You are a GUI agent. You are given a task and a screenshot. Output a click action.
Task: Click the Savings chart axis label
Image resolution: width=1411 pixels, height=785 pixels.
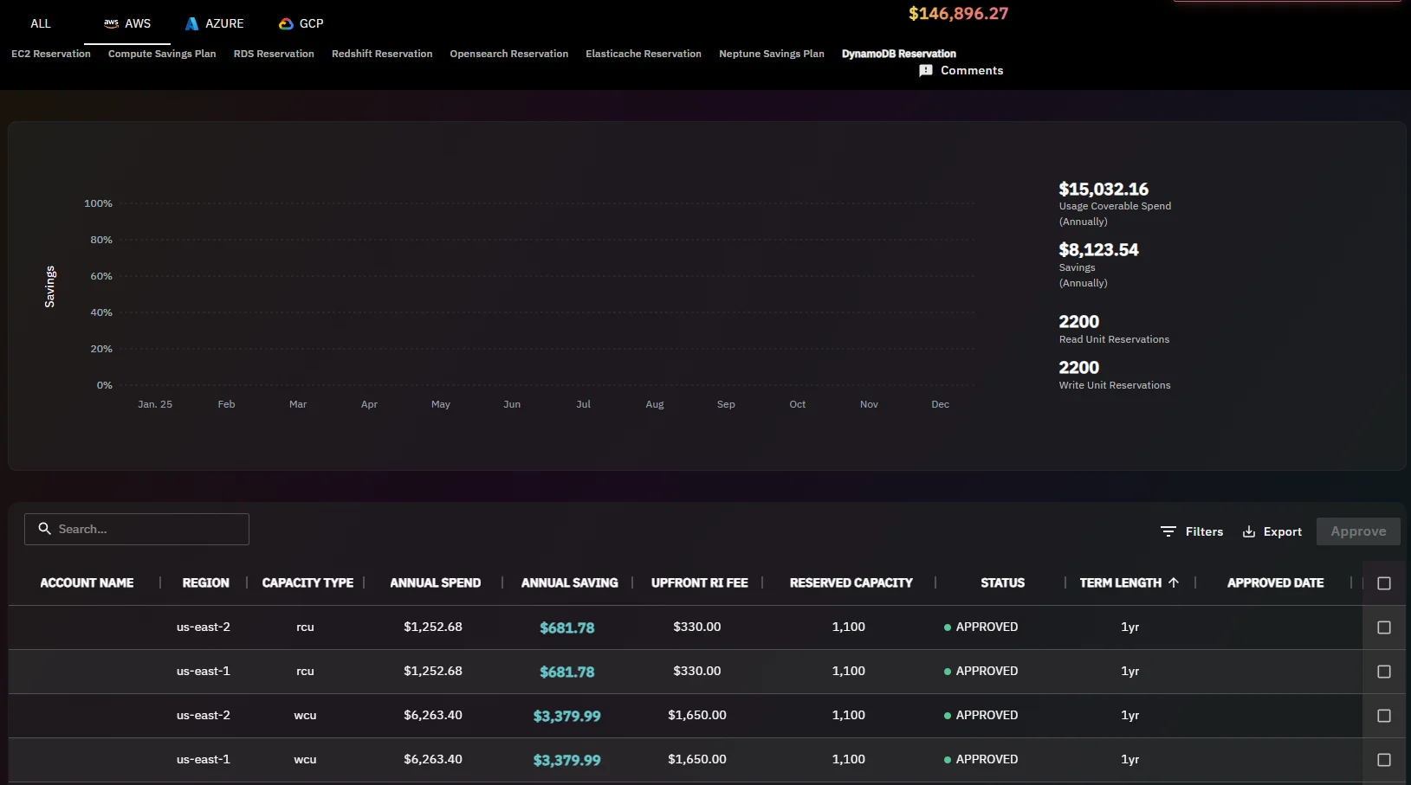tap(49, 286)
